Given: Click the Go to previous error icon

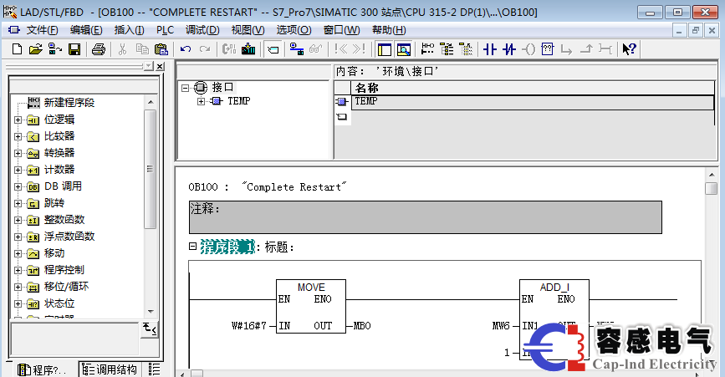Looking at the screenshot, I should [341, 49].
